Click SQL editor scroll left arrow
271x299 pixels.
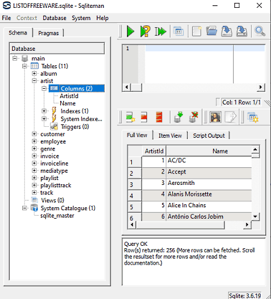(x=126, y=88)
